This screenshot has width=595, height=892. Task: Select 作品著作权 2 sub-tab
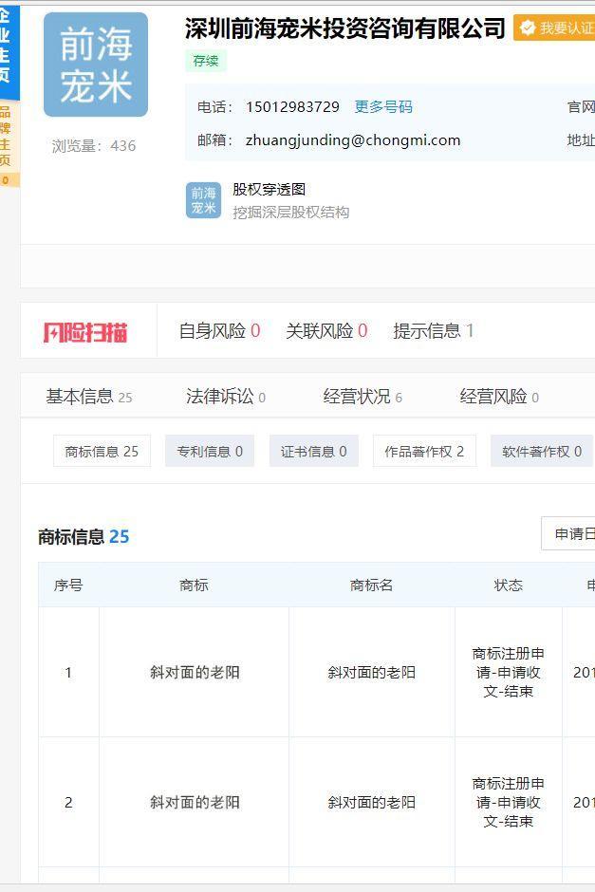(x=424, y=451)
